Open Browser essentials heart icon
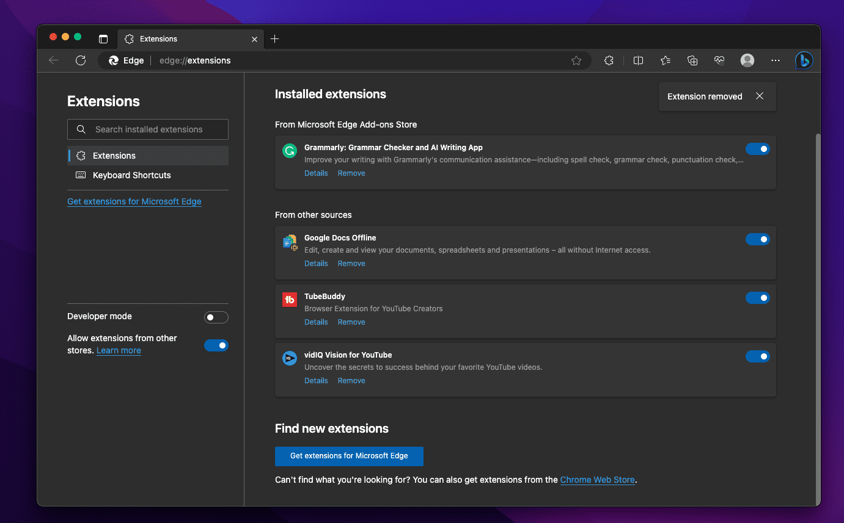The height and width of the screenshot is (523, 844). [x=719, y=60]
